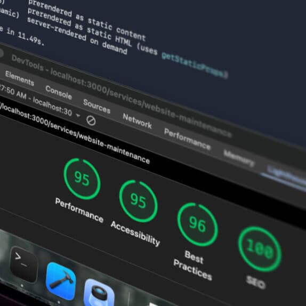Screen dimensions: 306x306
Task: Click the localhost:3000/services/website-maintenance report URL
Action: pos(75,133)
